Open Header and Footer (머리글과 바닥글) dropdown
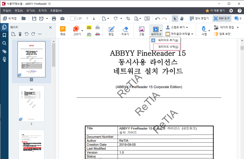The image size is (244, 159). pyautogui.click(x=179, y=34)
